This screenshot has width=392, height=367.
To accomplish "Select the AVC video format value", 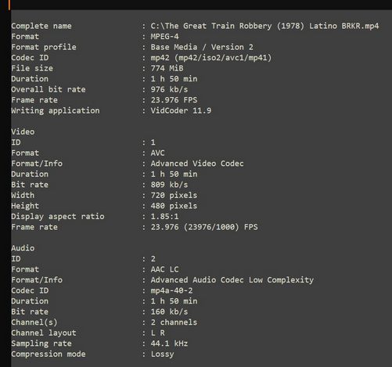I will pos(157,153).
